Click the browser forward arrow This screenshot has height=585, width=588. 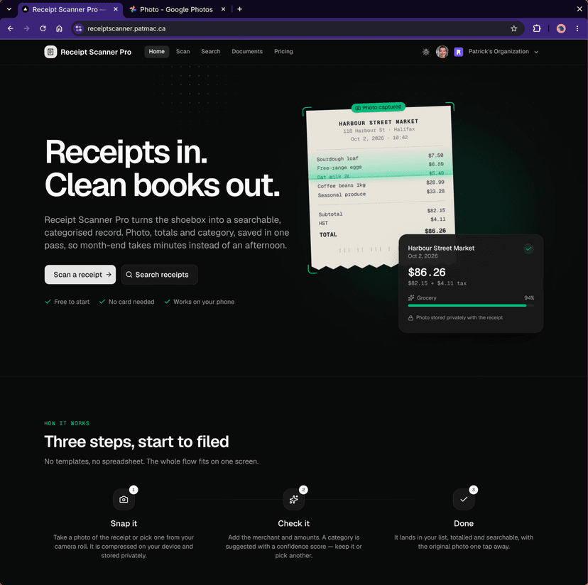pyautogui.click(x=26, y=28)
